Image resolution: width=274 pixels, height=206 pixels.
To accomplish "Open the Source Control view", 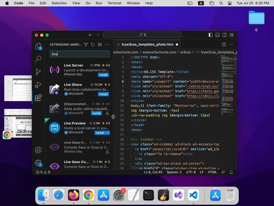I will (x=38, y=72).
